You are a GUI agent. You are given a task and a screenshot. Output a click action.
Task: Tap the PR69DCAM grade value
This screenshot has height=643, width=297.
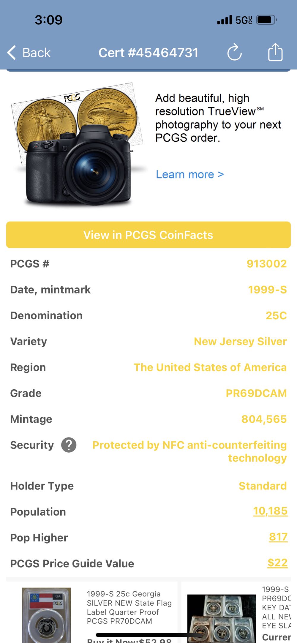(x=256, y=393)
